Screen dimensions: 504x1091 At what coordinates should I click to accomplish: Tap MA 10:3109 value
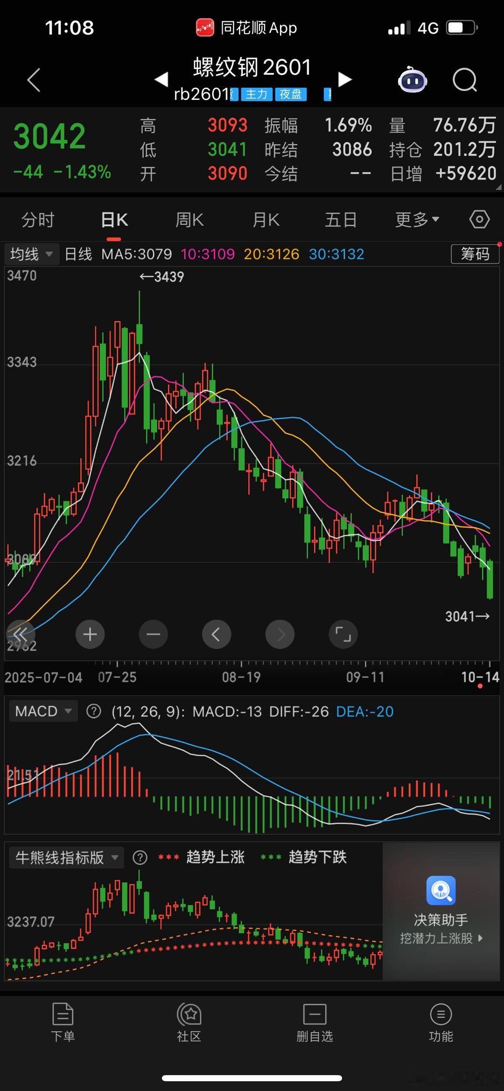pyautogui.click(x=208, y=254)
